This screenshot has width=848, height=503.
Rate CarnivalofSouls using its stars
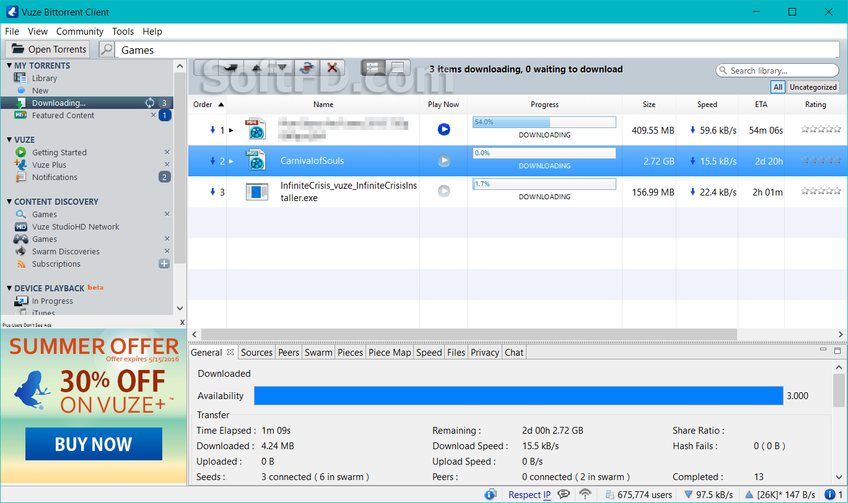click(x=821, y=160)
